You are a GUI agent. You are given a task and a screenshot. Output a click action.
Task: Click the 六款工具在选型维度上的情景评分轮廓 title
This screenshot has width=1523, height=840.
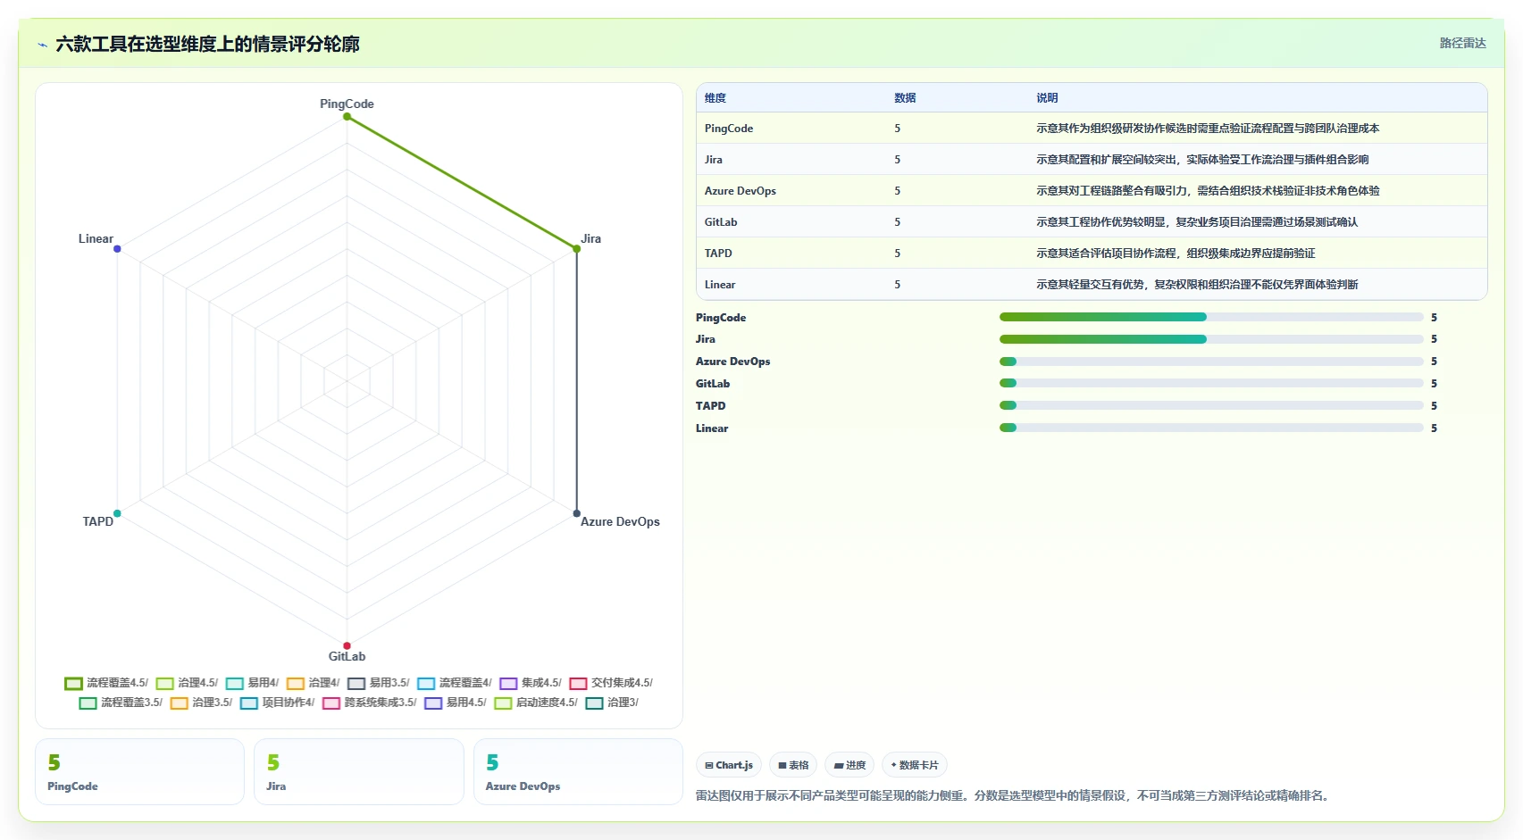point(207,44)
